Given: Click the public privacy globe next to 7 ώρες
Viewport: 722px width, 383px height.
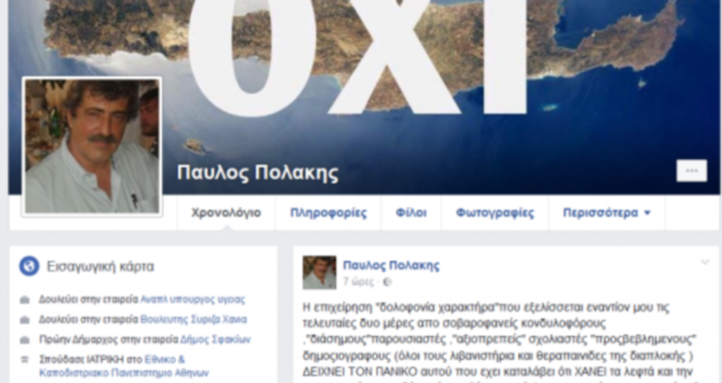Looking at the screenshot, I should [387, 281].
